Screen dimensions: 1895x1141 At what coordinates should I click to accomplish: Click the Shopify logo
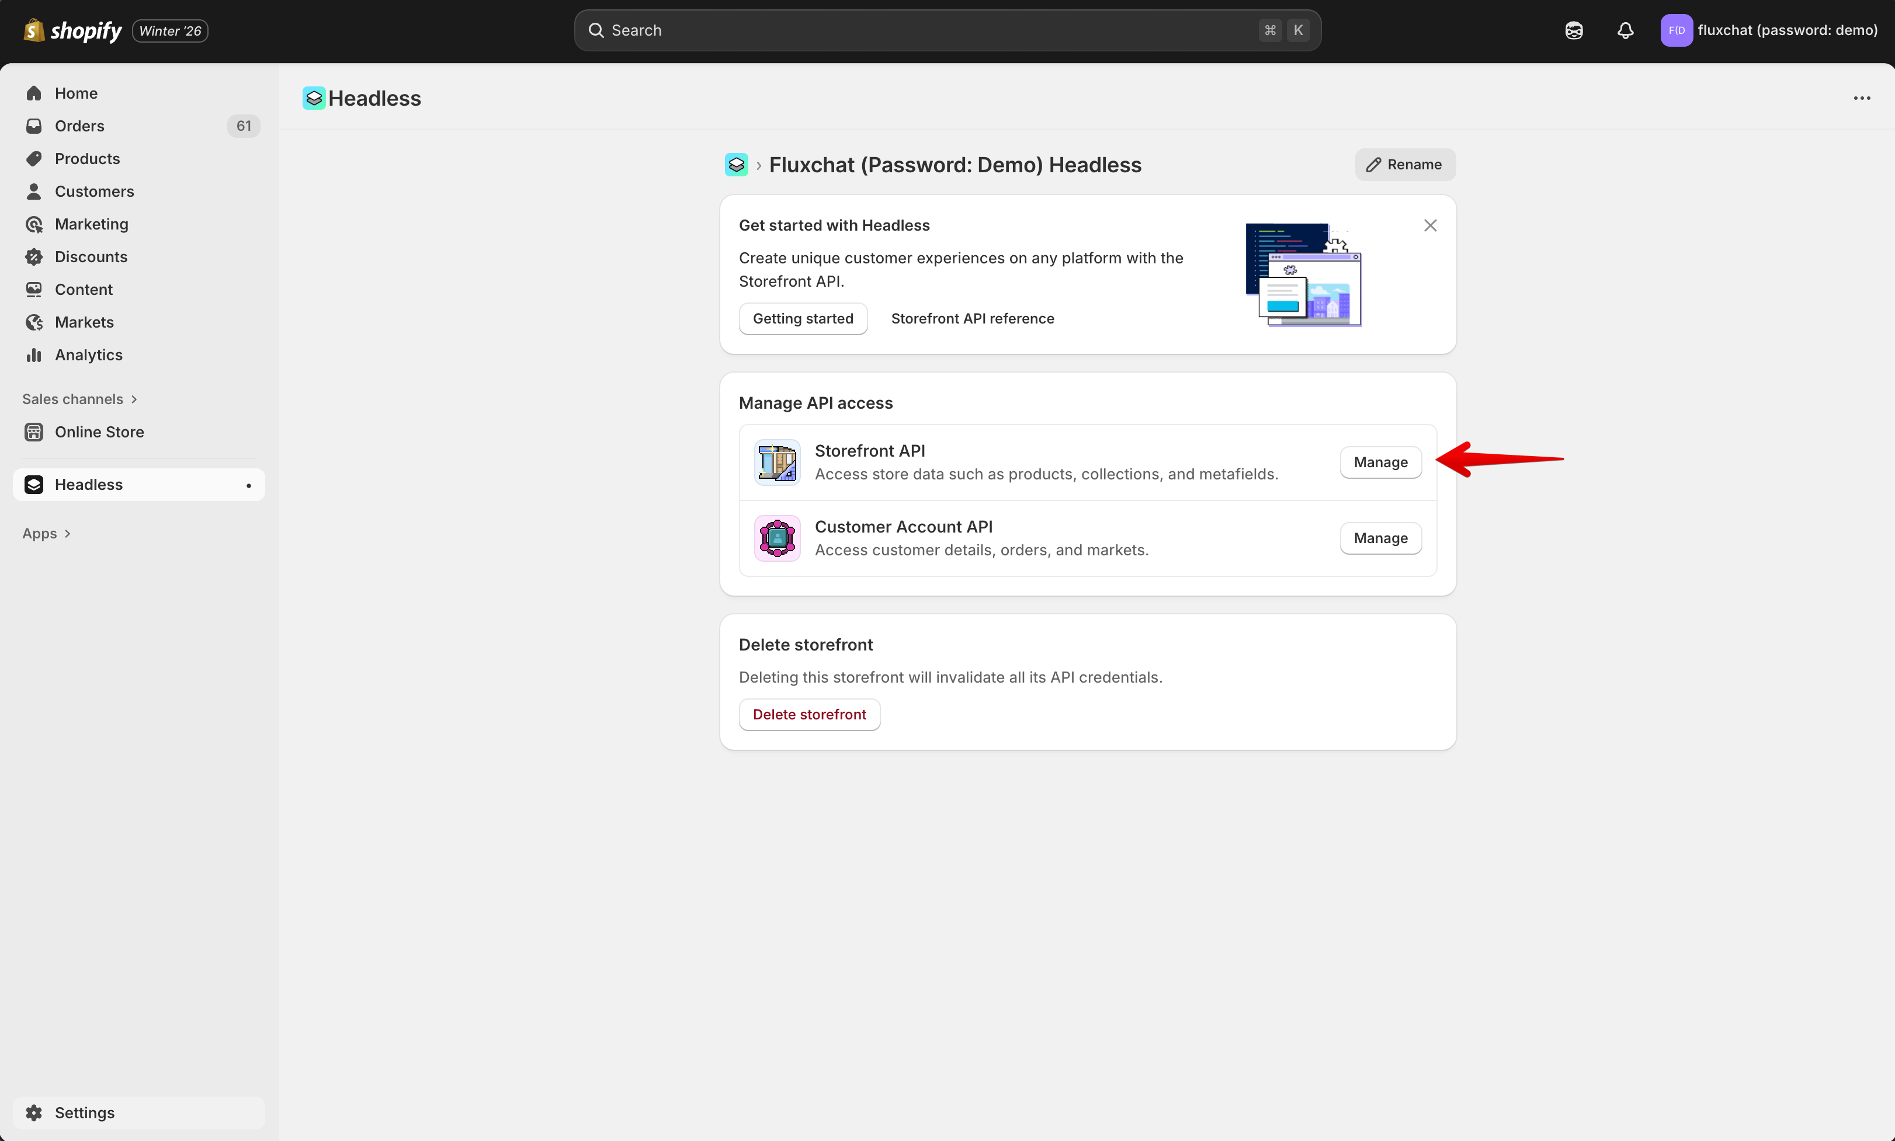73,31
